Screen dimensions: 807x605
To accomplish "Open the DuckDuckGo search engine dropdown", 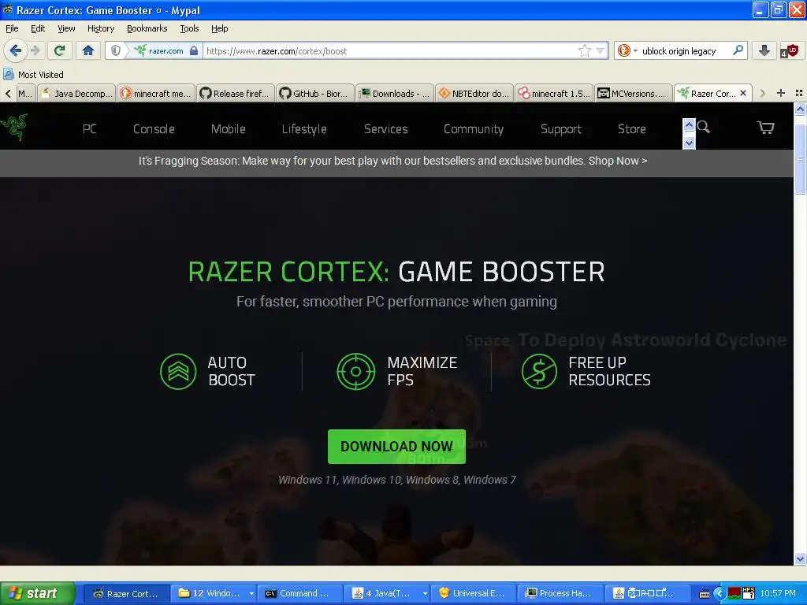I will (627, 50).
